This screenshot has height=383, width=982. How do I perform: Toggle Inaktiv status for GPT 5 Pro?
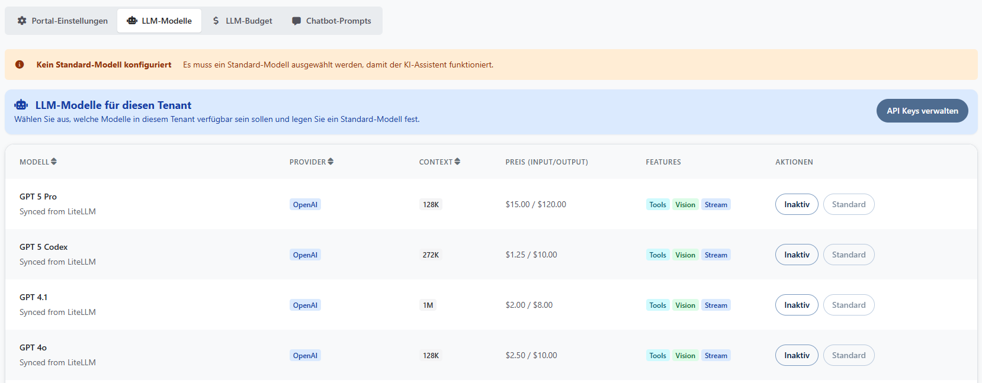pyautogui.click(x=797, y=204)
